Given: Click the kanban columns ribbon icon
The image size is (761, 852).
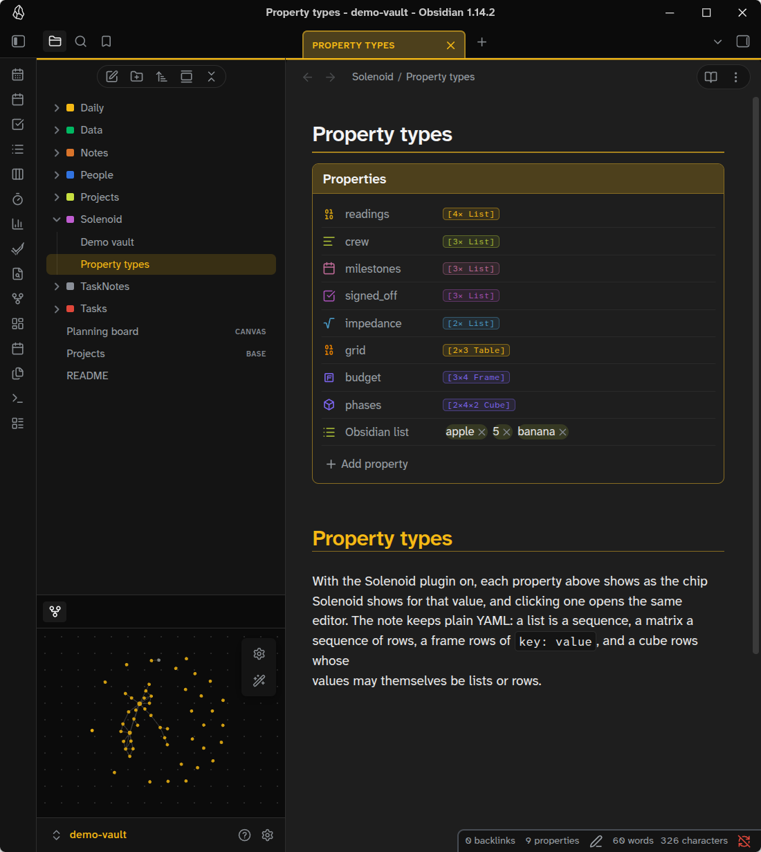Looking at the screenshot, I should coord(18,174).
